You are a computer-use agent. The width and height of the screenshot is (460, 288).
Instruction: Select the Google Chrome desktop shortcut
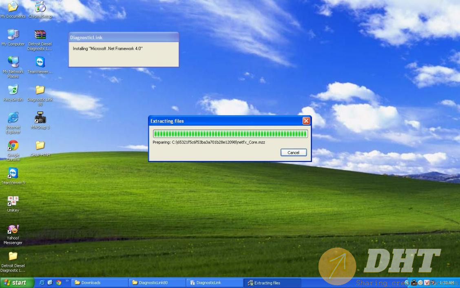(13, 146)
